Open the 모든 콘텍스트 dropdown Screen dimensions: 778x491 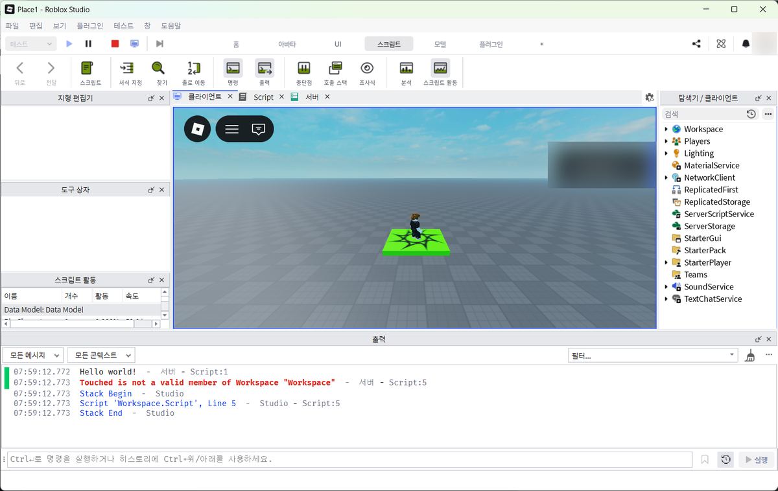click(101, 355)
